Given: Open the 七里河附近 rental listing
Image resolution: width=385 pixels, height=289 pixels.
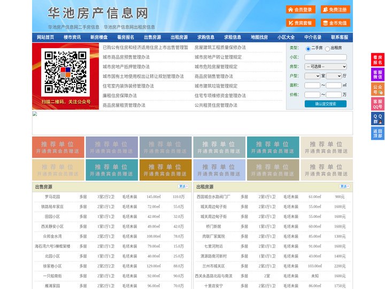Looking at the screenshot, I should (213, 246).
